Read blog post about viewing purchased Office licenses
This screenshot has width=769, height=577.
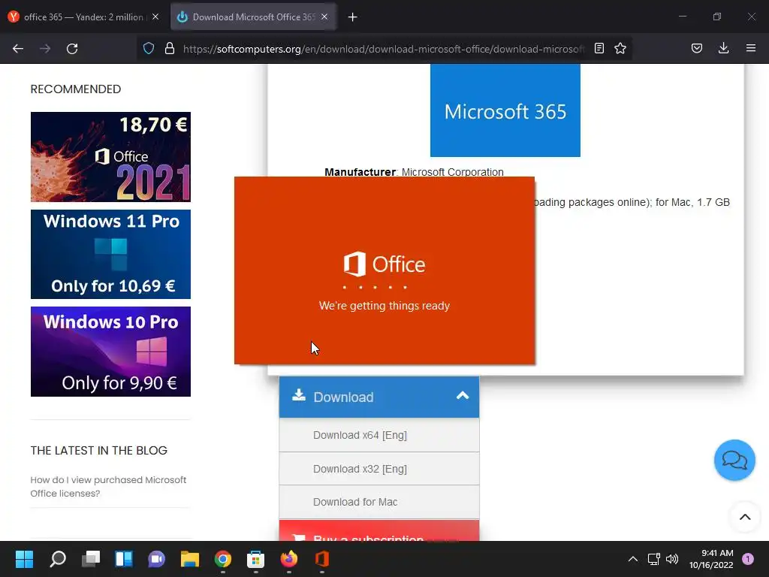[x=108, y=486]
